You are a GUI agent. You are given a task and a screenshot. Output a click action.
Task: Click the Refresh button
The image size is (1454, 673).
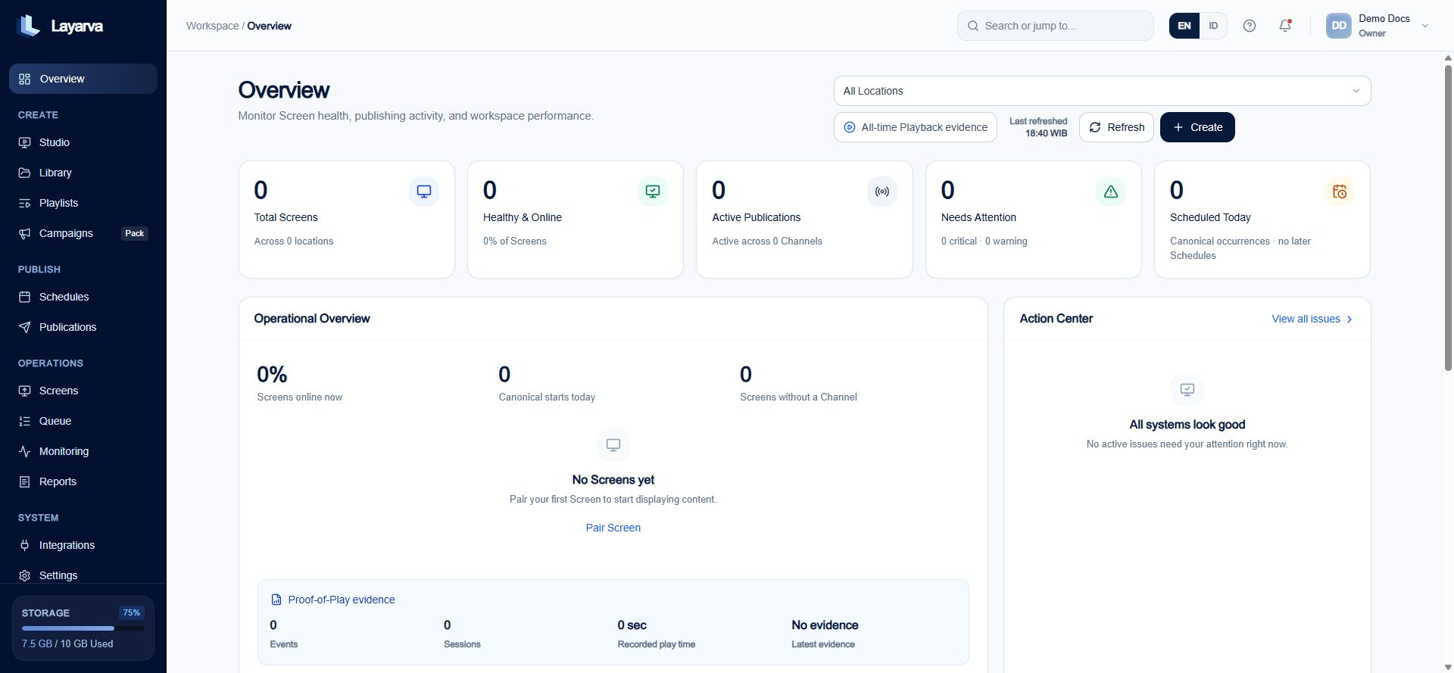click(1116, 127)
